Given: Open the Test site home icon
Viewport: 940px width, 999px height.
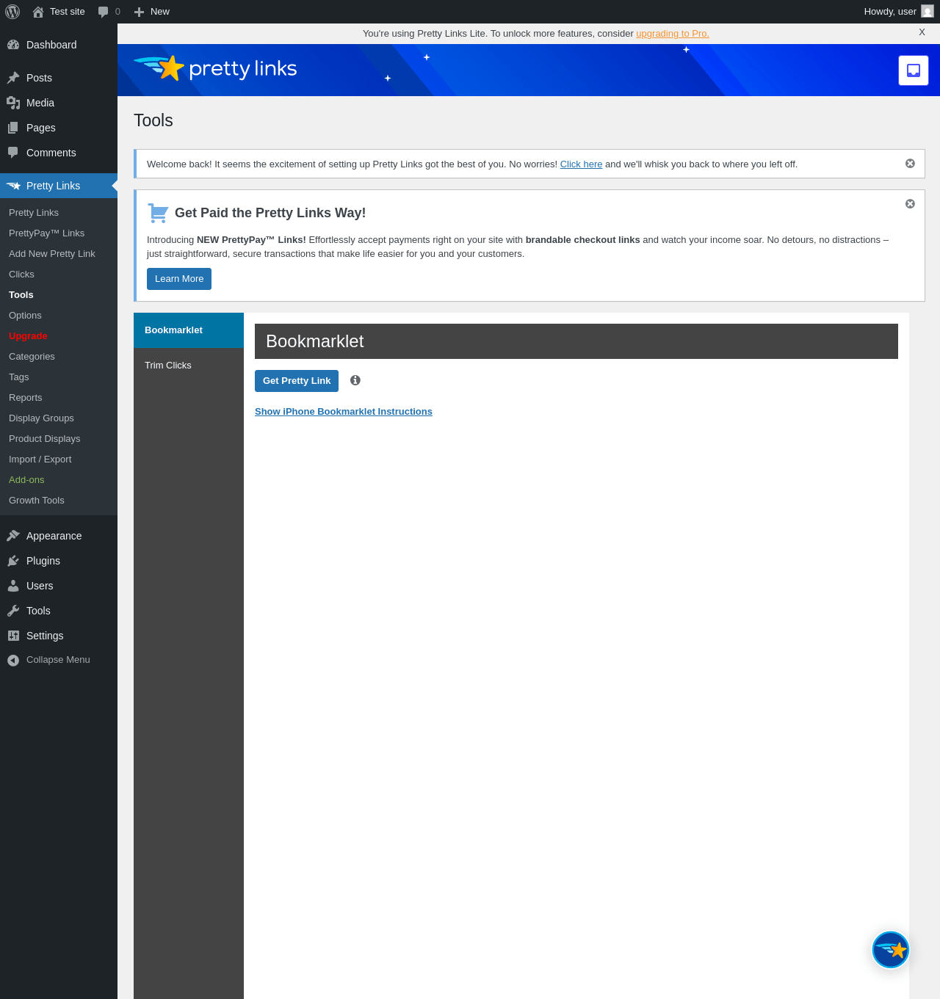Looking at the screenshot, I should [38, 12].
